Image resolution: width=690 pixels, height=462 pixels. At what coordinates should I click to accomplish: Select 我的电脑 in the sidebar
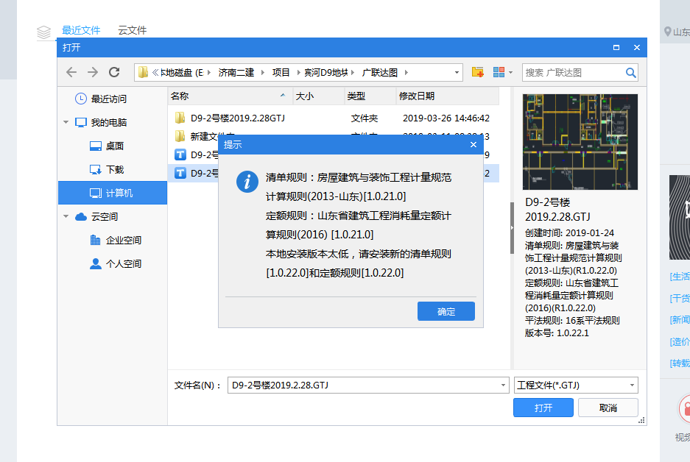coord(109,122)
